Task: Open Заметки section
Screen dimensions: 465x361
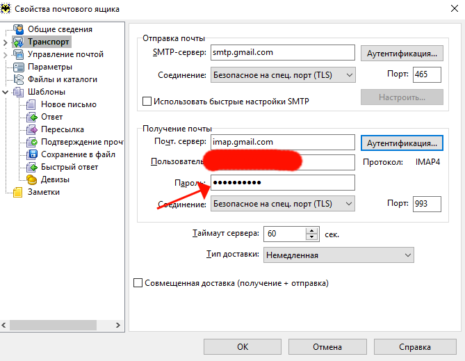Action: (x=44, y=192)
